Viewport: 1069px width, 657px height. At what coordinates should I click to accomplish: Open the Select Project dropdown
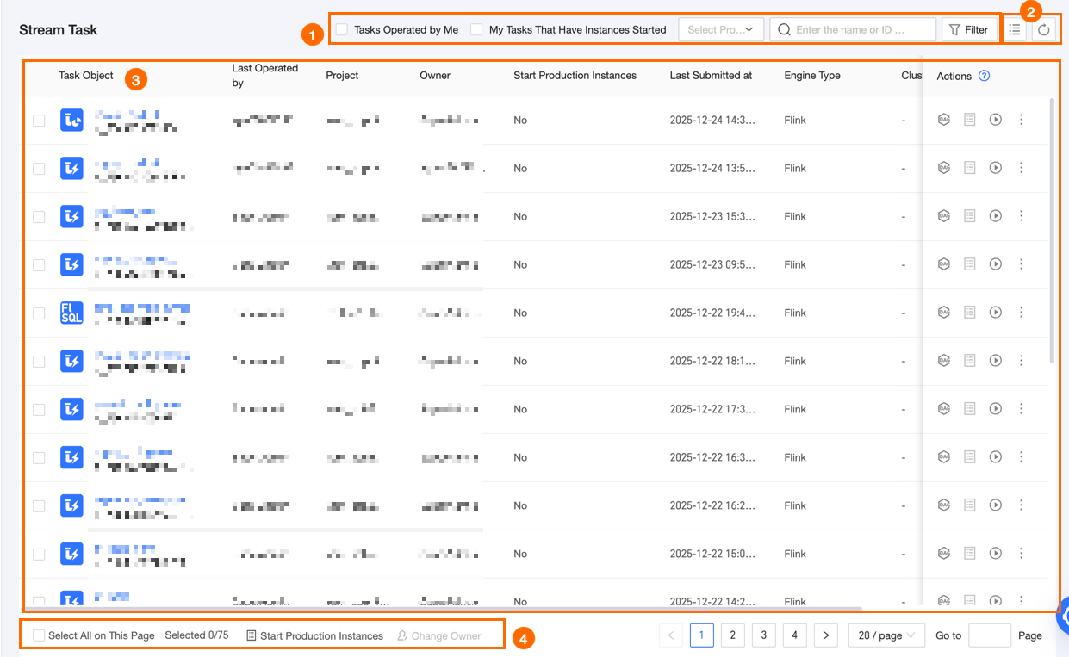(x=721, y=29)
